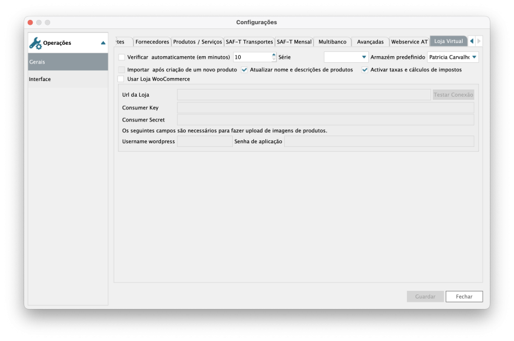The height and width of the screenshot is (341, 514).
Task: Switch to the Multibanco tab
Action: coord(333,42)
